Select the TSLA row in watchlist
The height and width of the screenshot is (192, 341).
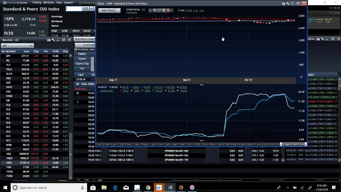point(35,69)
